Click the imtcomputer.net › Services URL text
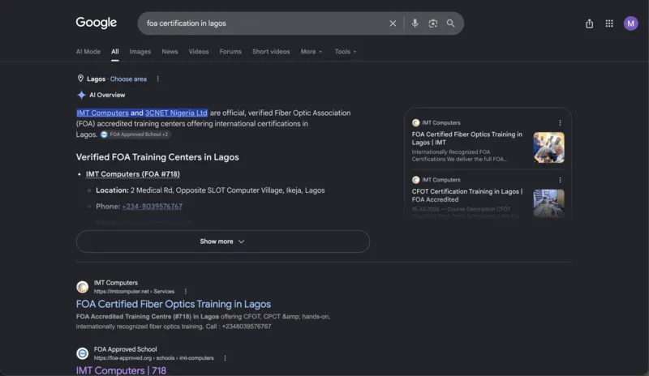 tap(134, 292)
